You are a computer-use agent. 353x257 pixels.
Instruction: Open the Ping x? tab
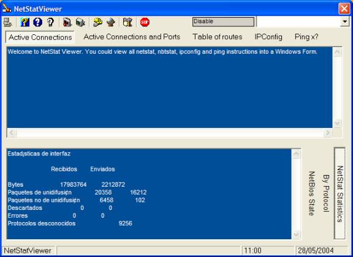pos(306,37)
